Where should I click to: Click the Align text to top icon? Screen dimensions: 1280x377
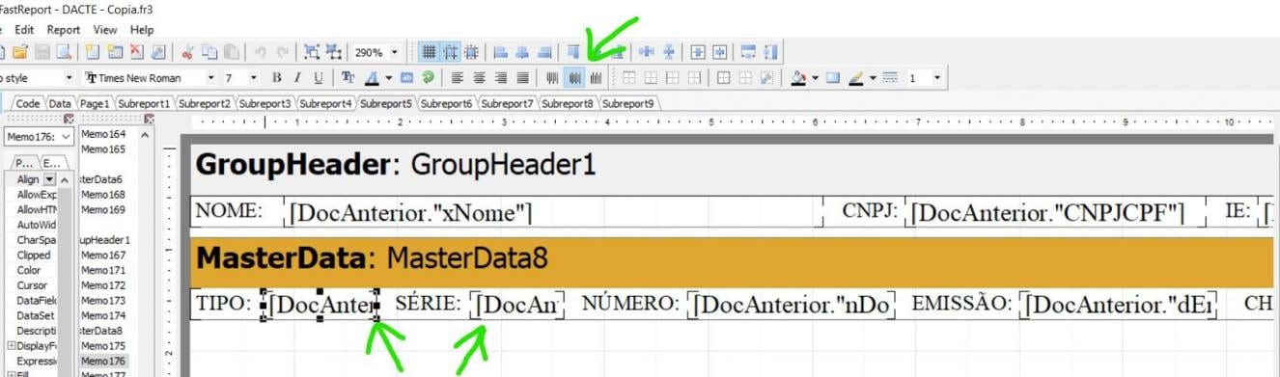click(553, 78)
